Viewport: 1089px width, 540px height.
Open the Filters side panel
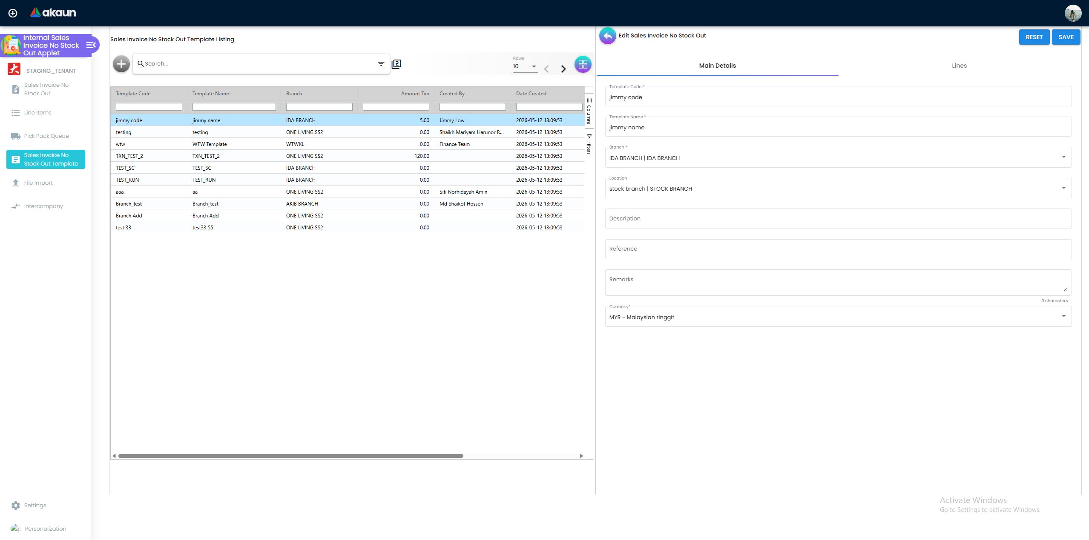[589, 144]
